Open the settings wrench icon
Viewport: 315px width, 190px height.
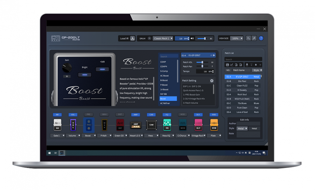254,38
